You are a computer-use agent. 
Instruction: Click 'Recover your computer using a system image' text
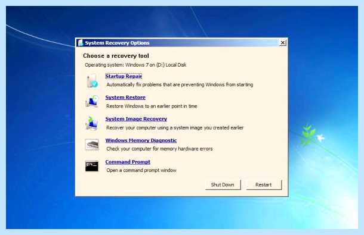(175, 127)
